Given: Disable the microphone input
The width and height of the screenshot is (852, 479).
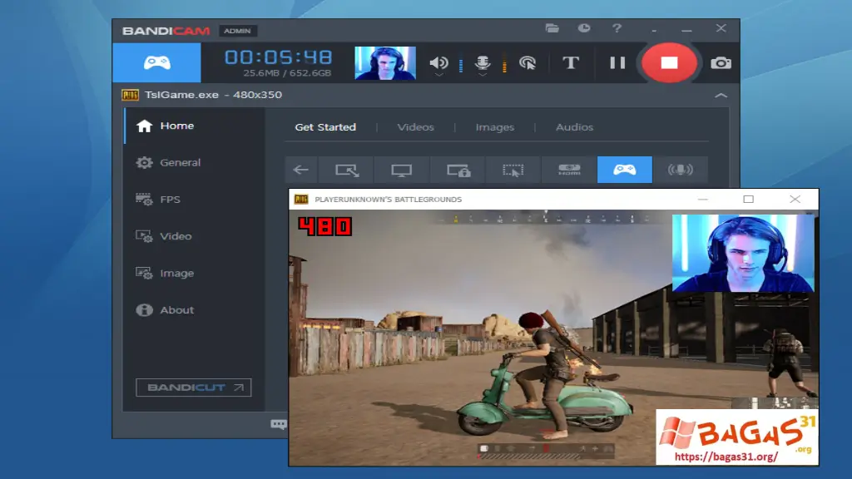Looking at the screenshot, I should tap(483, 60).
